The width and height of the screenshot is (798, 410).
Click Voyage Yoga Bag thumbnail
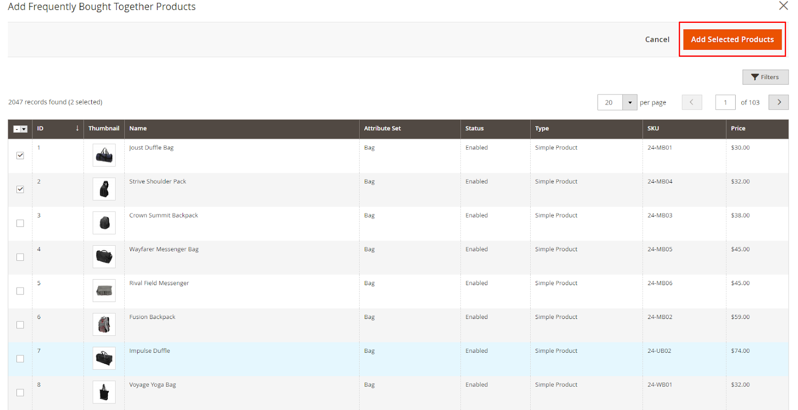pos(104,392)
